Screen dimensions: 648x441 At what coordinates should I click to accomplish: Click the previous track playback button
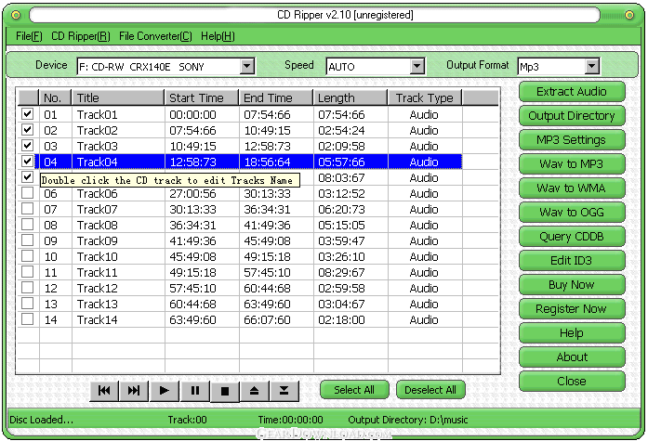pos(104,391)
